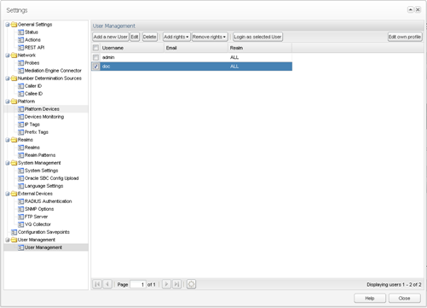Open Language Settings
Screen dimensions: 427x308
tap(43, 186)
